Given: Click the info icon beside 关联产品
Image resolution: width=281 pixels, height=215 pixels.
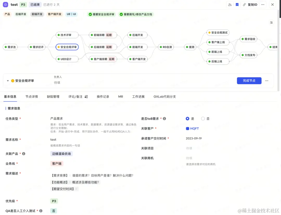Looking at the screenshot, I should click(23, 154).
